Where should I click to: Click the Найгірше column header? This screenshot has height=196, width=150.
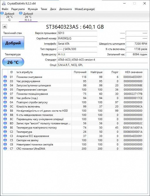96,72
